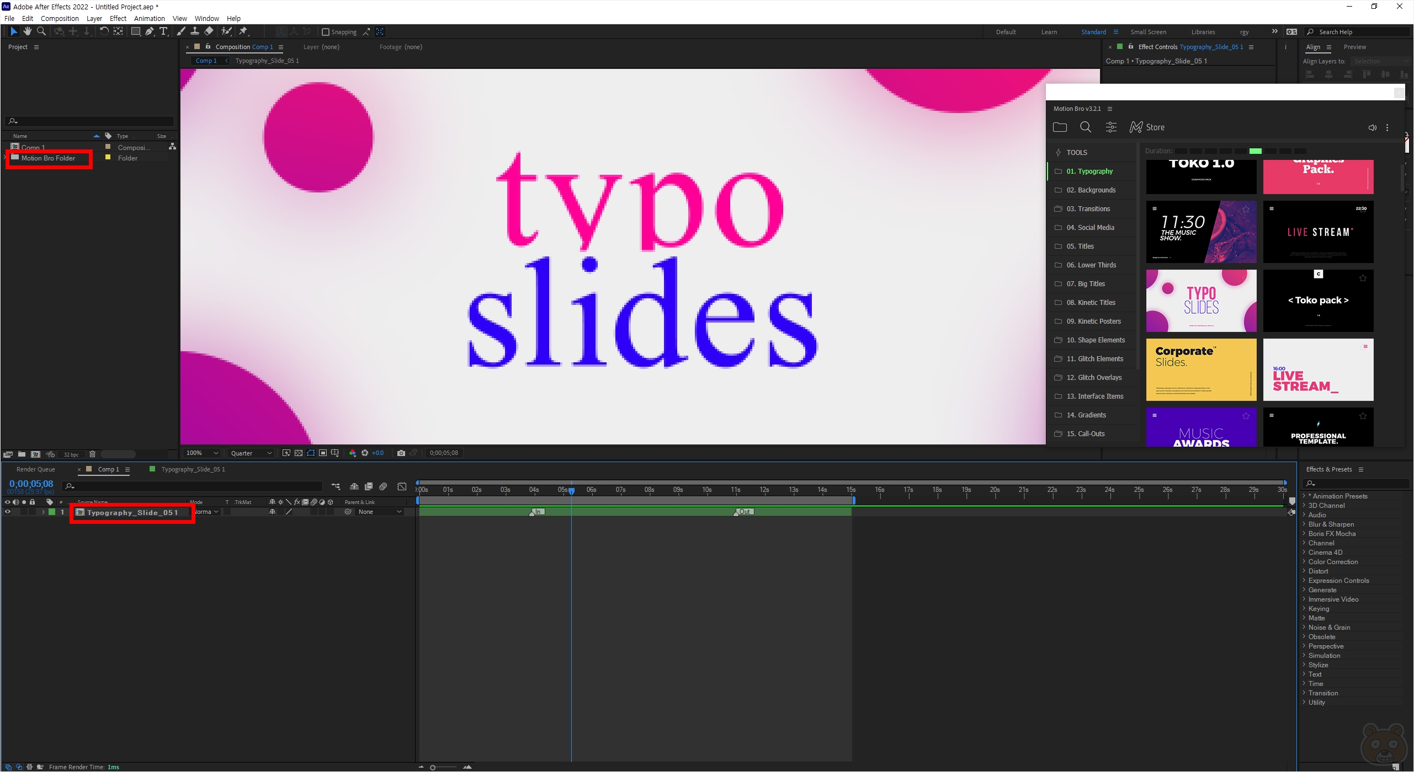Open the Parent & Link None dropdown

(x=380, y=512)
